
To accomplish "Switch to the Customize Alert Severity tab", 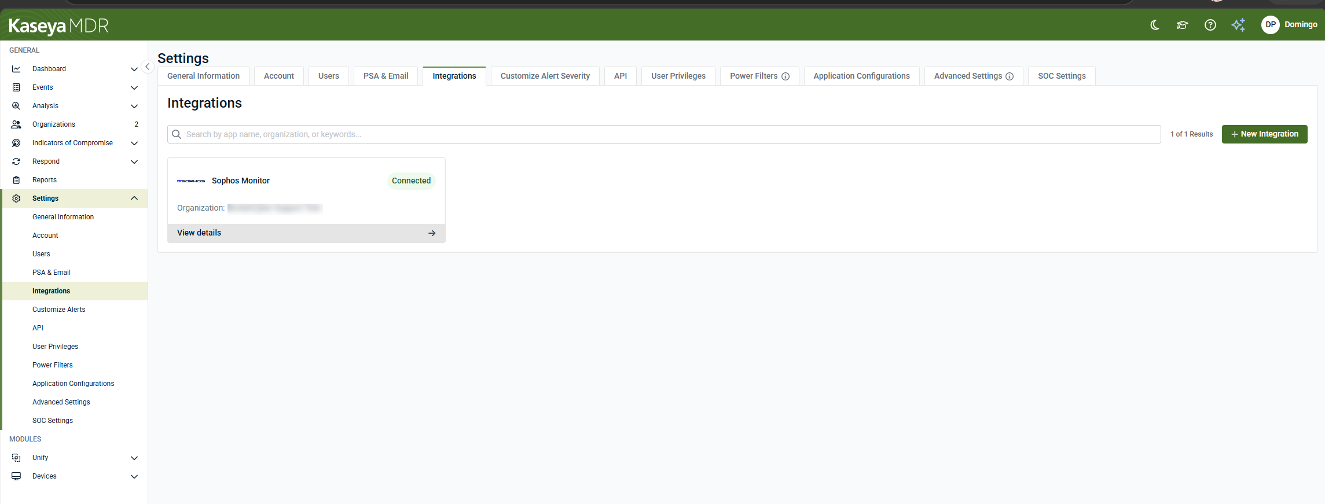I will [x=545, y=76].
